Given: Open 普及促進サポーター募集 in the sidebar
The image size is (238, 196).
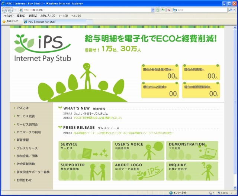Looking at the screenshot, I should 33,172.
